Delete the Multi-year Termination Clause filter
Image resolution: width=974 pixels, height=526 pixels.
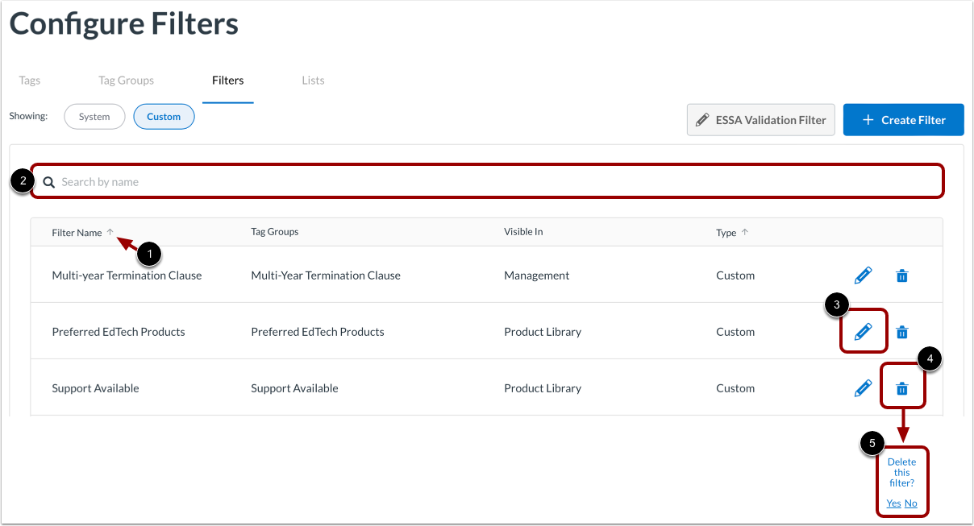(x=902, y=275)
